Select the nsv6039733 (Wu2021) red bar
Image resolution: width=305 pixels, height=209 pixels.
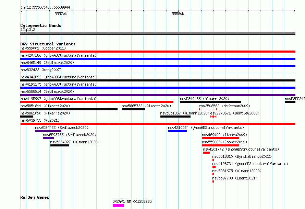click(158, 124)
